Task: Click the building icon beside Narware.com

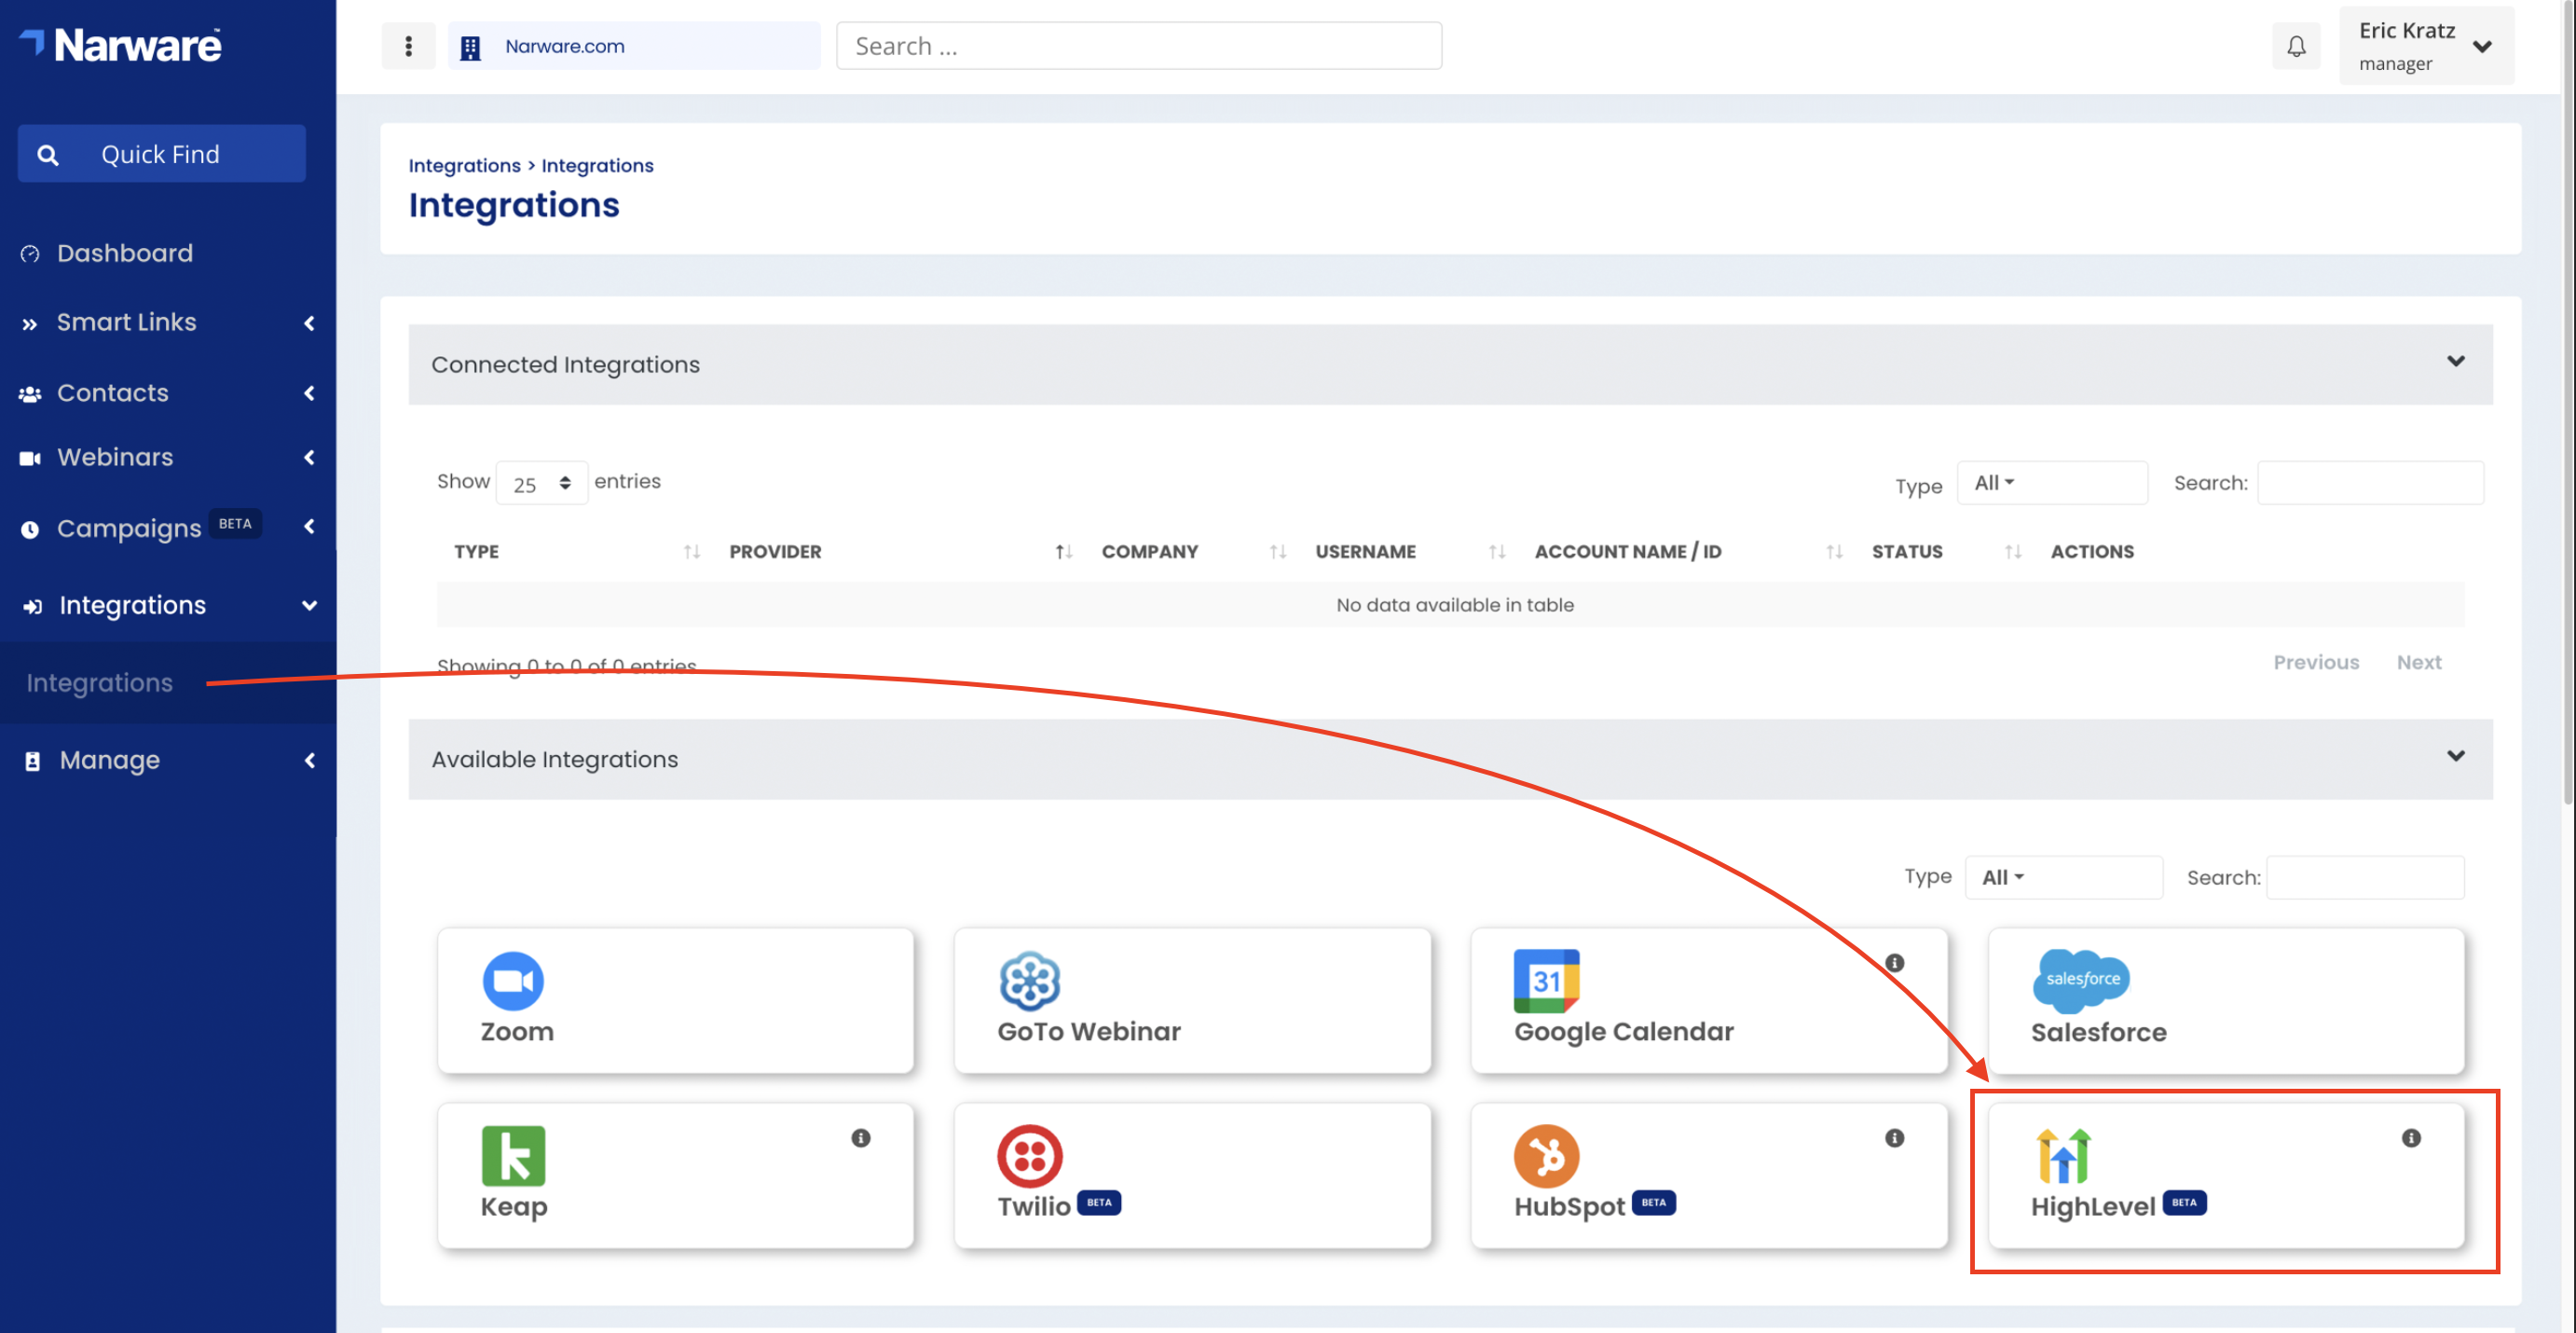Action: coord(470,47)
